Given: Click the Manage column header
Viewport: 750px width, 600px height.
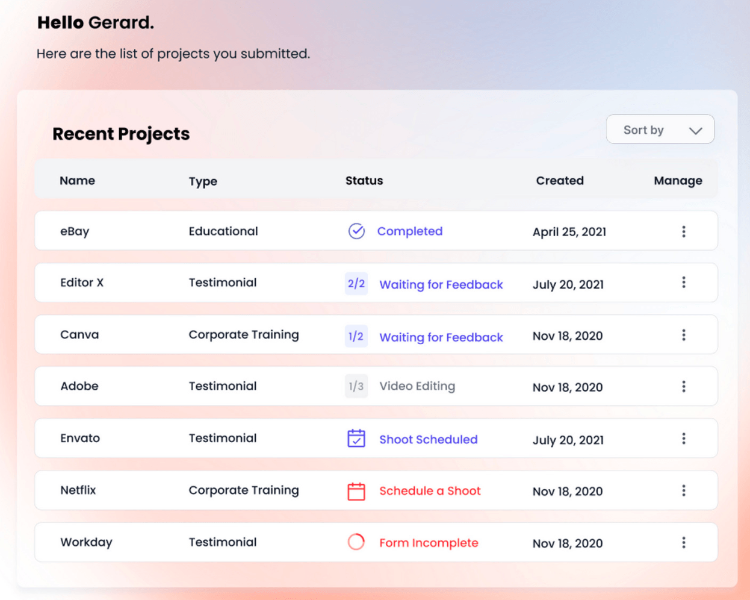Looking at the screenshot, I should coord(678,181).
